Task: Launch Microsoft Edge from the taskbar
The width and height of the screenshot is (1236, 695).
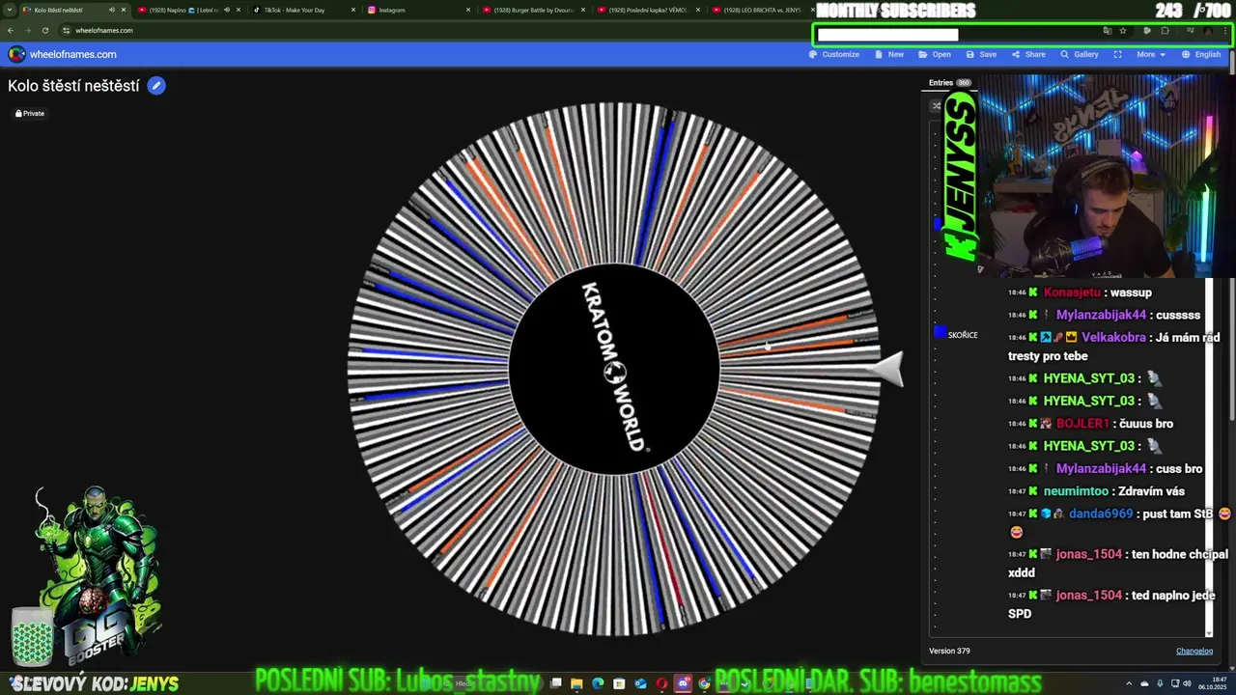Action: pos(598,683)
